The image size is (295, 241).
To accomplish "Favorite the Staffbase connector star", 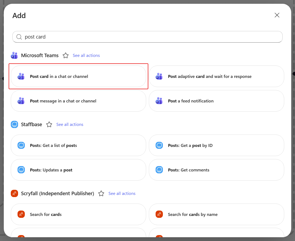I will 49,125.
